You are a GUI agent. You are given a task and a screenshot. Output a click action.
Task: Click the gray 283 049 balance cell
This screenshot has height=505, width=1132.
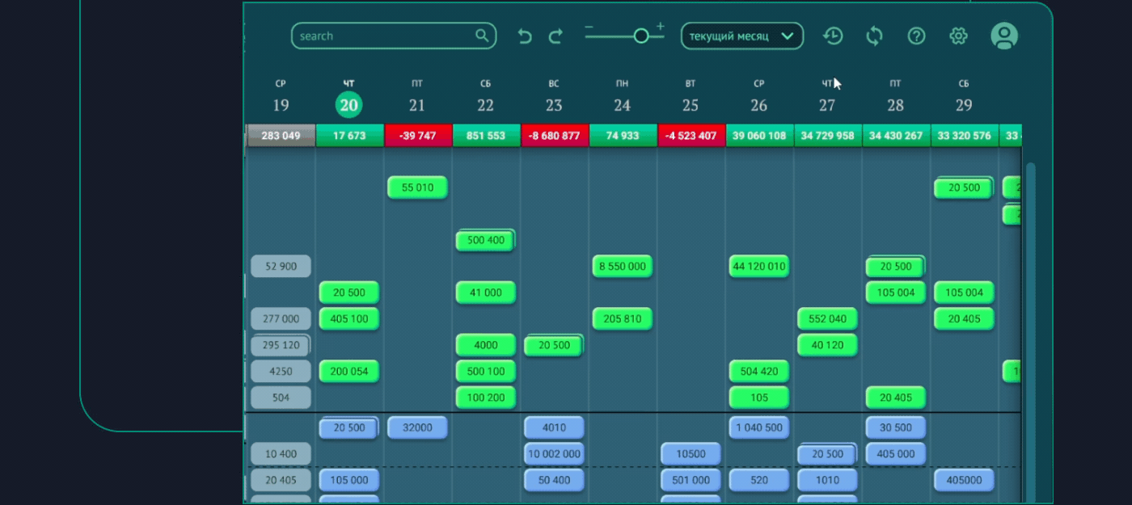281,136
